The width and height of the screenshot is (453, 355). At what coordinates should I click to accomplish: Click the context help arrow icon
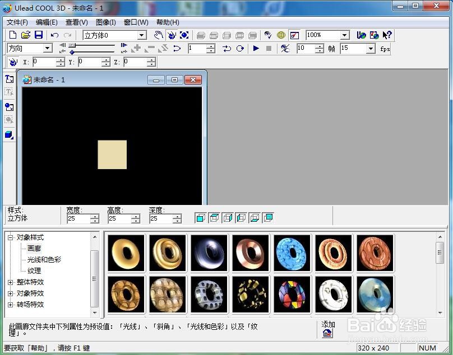coord(387,35)
